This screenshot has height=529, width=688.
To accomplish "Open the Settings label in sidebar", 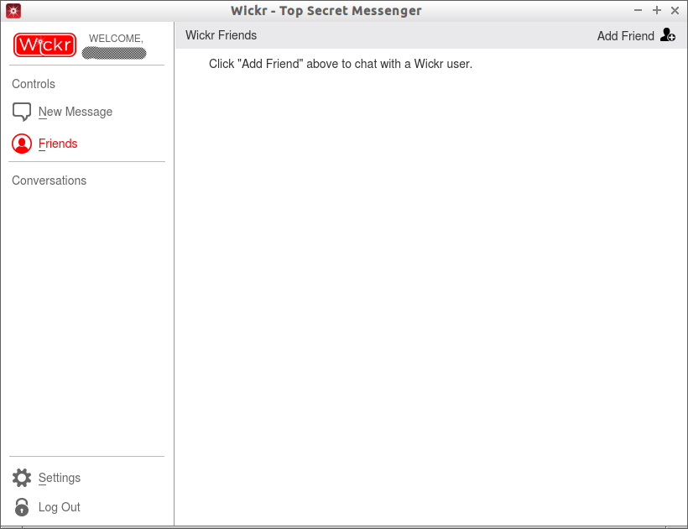I will [x=60, y=478].
